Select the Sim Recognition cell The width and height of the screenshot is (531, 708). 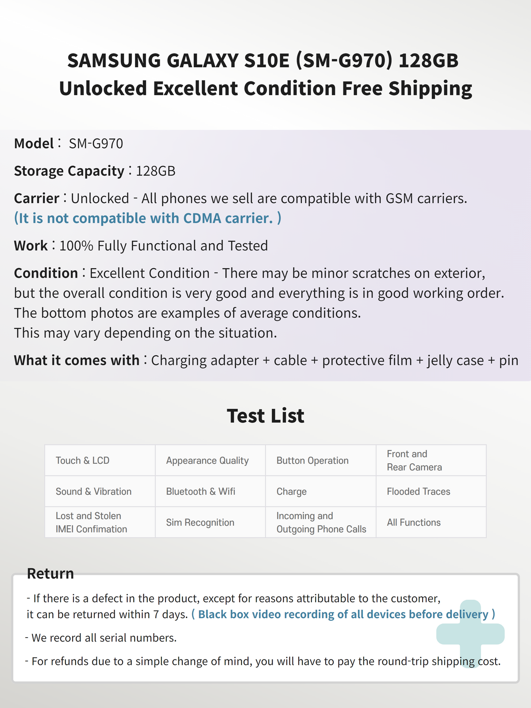pos(210,522)
